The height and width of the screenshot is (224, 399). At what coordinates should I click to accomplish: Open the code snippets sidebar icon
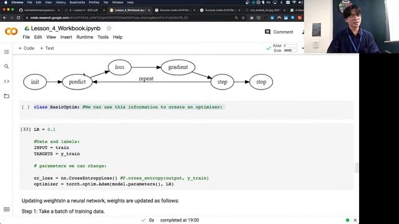click(x=7, y=82)
